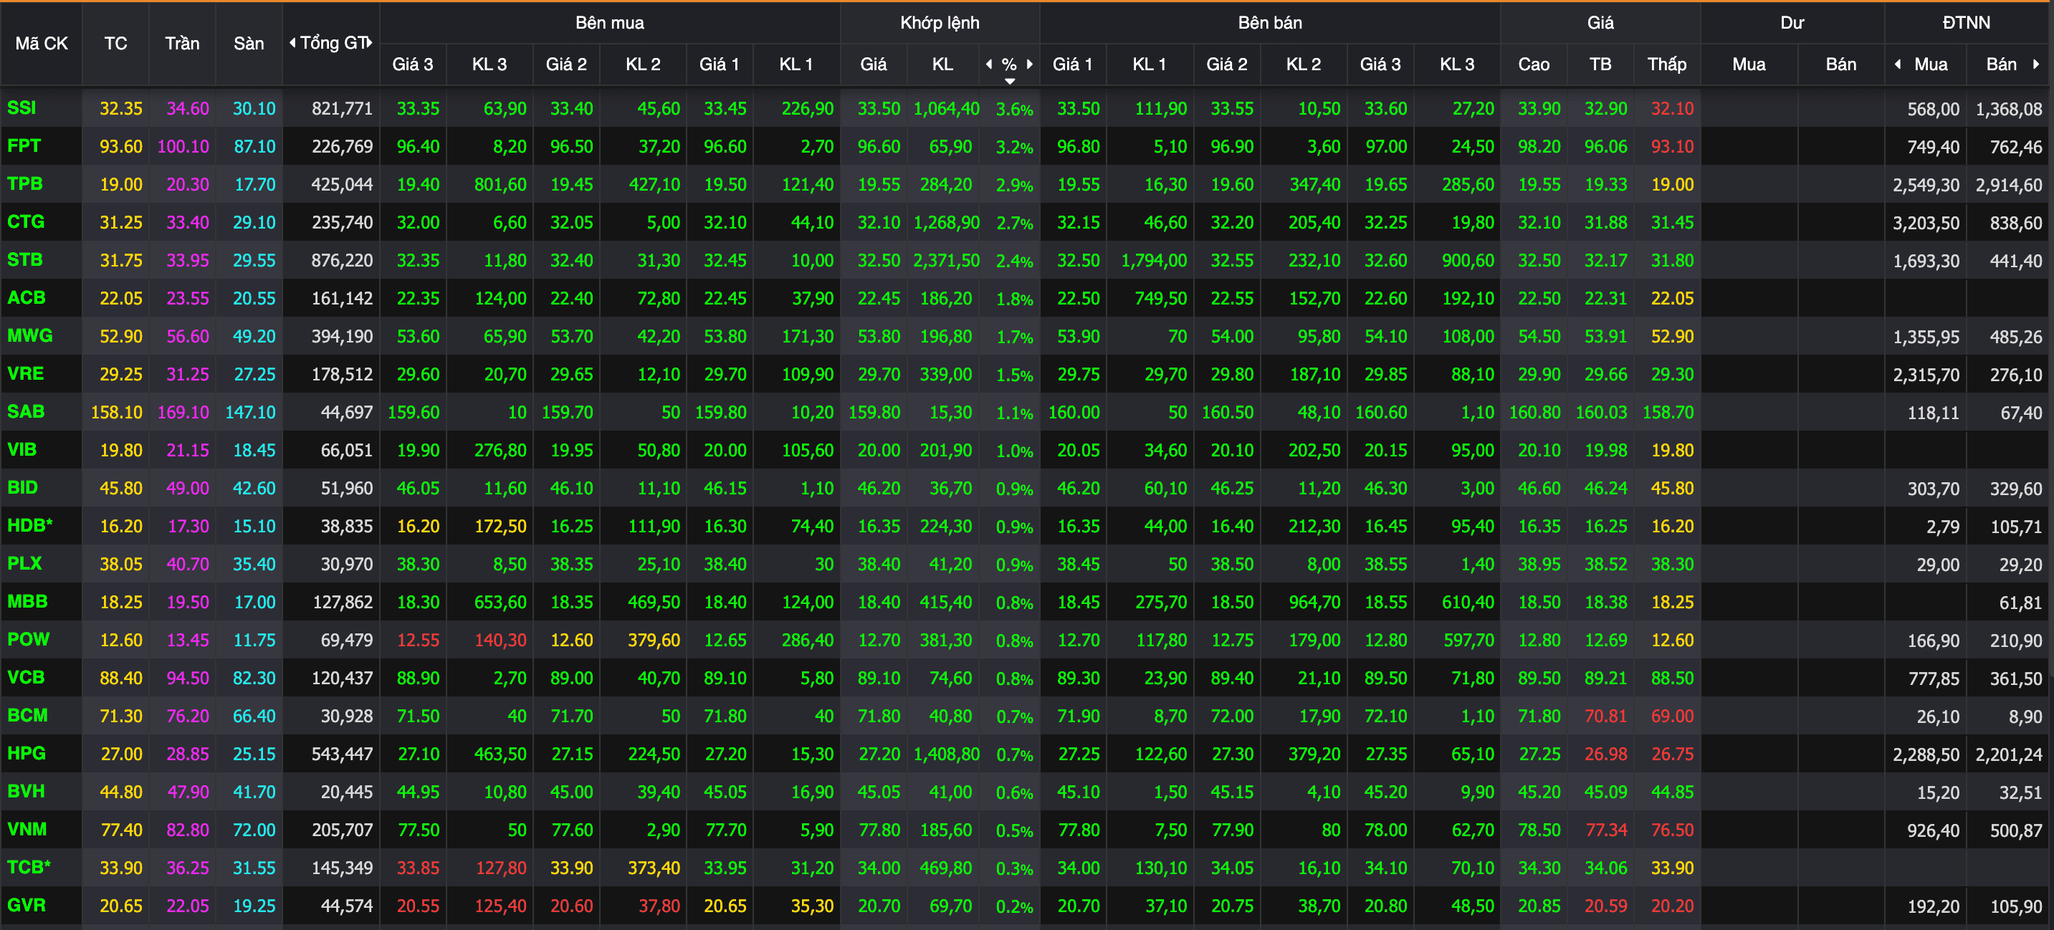Viewport: 2054px width, 930px height.
Task: Open the POW stock symbol
Action: pos(29,640)
